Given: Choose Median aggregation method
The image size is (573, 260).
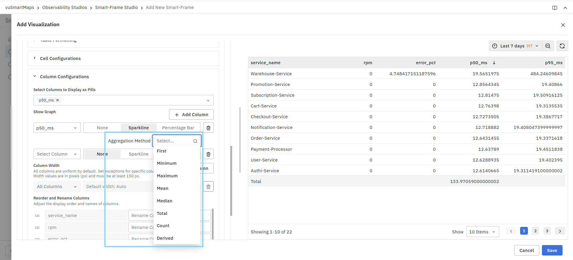Looking at the screenshot, I should point(177,201).
